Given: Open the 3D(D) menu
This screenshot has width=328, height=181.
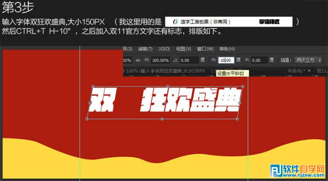Looking at the screenshot, I should (164, 49).
